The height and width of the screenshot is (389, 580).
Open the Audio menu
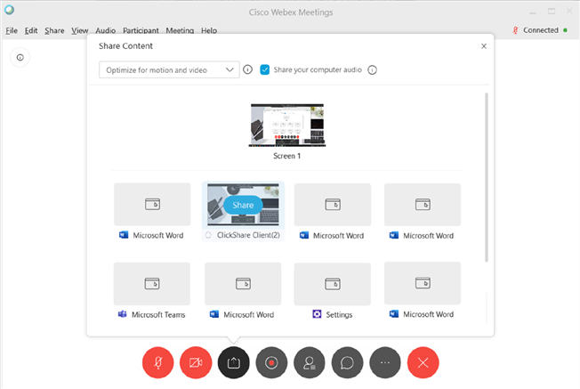pyautogui.click(x=105, y=30)
